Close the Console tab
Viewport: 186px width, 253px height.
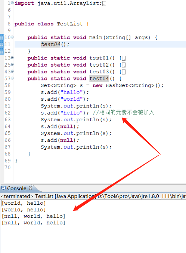[x=30, y=188]
